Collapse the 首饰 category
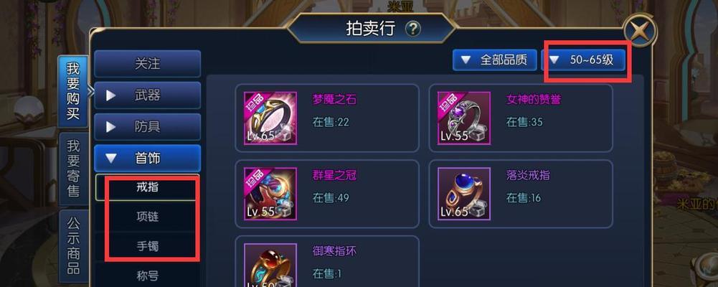The image size is (718, 287). pos(148,159)
